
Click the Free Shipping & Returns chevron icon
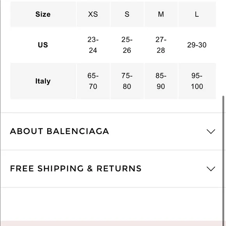pos(211,169)
